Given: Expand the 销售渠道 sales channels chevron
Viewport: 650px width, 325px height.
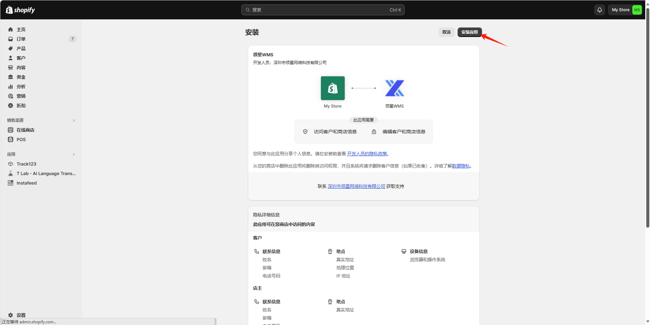Looking at the screenshot, I should click(74, 120).
